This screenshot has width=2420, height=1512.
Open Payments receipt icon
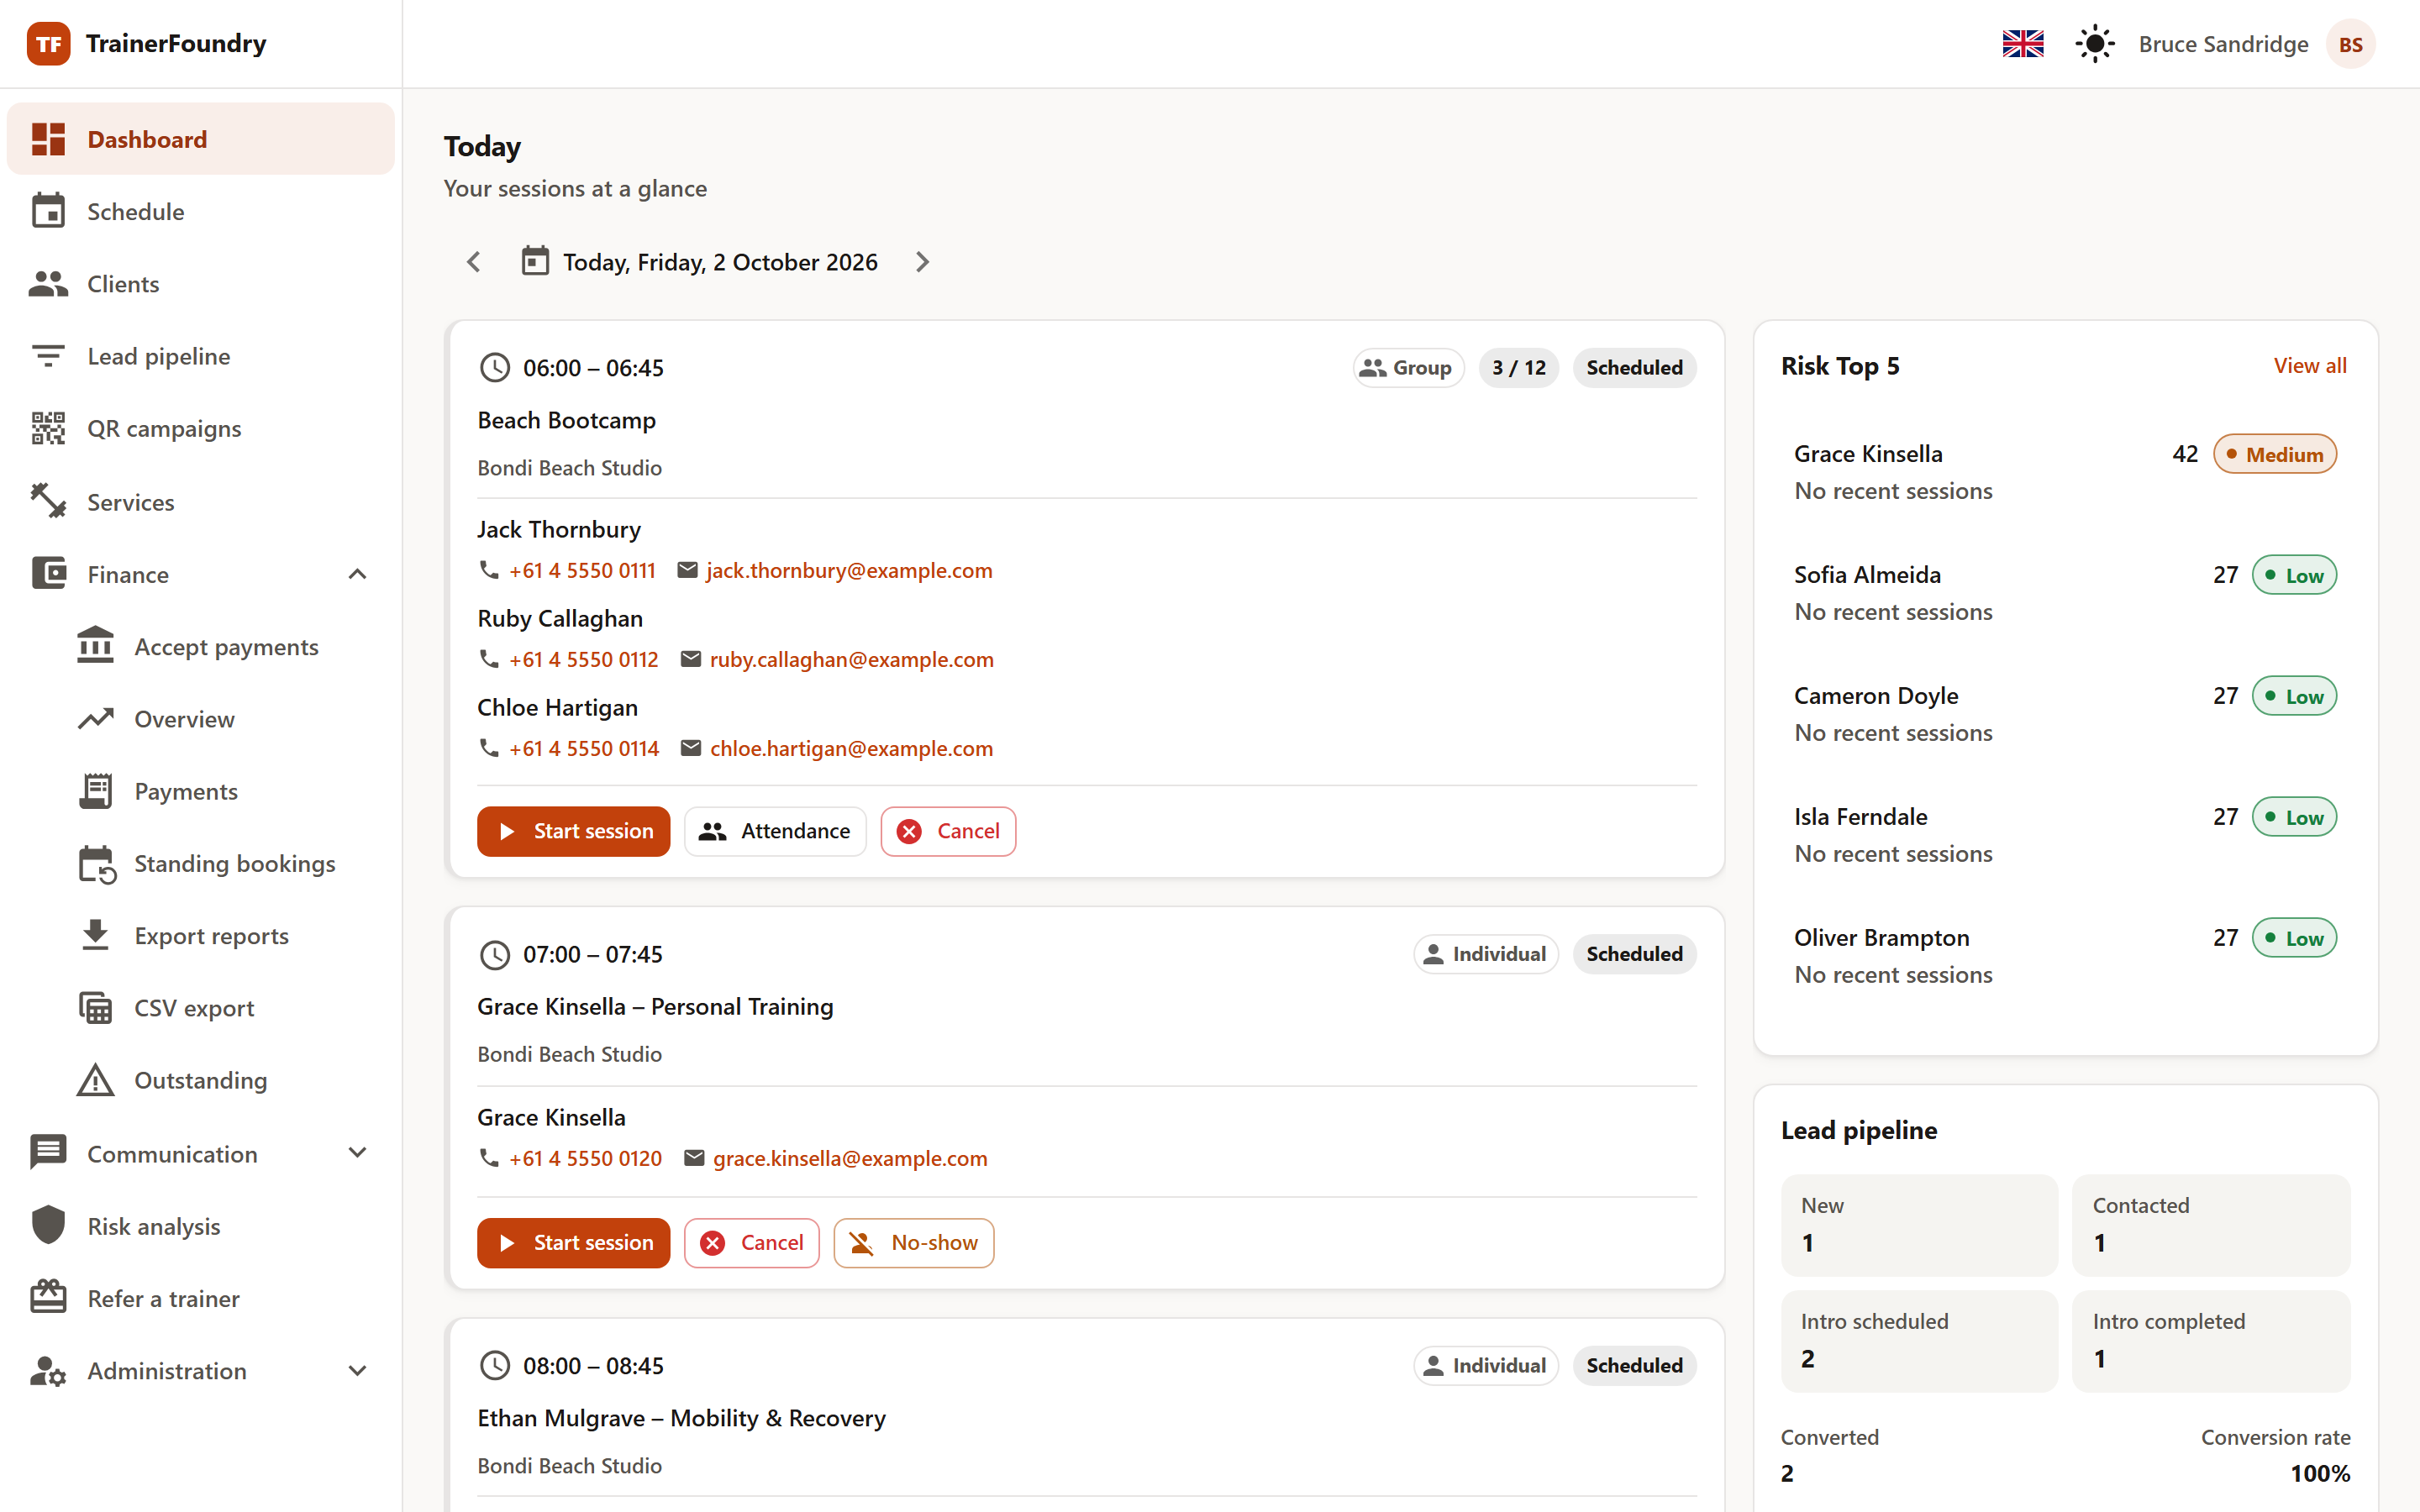point(96,791)
